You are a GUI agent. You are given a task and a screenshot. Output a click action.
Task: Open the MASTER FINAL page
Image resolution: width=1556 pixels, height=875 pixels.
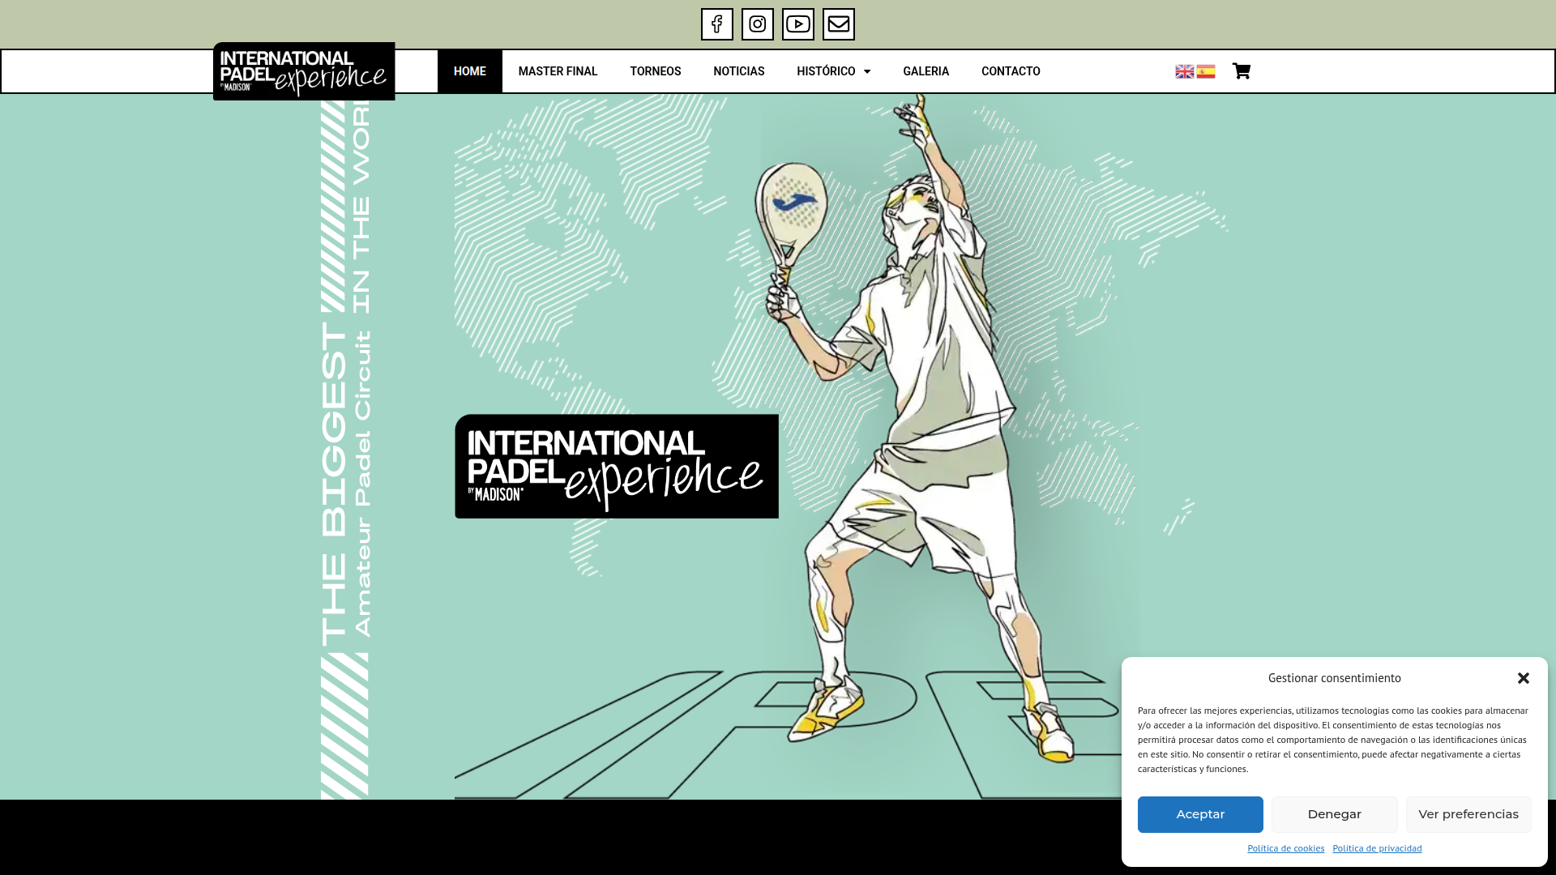click(x=558, y=71)
